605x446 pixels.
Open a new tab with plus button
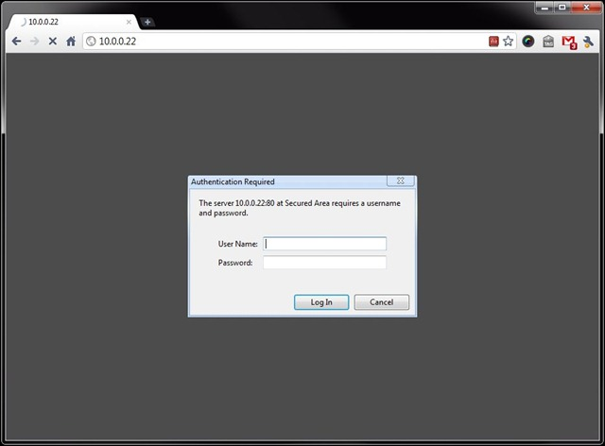147,22
